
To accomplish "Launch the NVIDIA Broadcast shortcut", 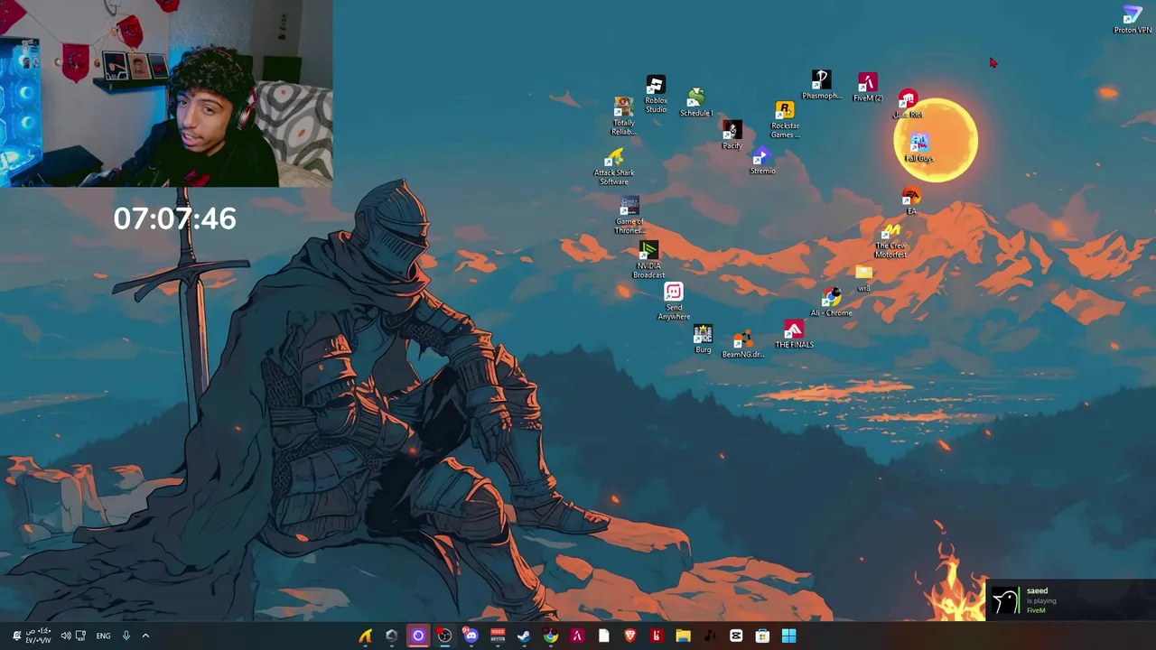I will (648, 260).
